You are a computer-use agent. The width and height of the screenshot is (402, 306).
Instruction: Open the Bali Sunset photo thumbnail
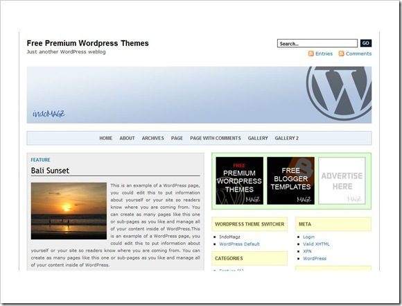click(69, 211)
